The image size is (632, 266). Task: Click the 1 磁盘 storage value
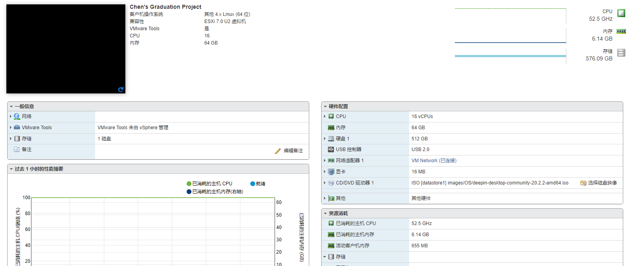(x=104, y=139)
